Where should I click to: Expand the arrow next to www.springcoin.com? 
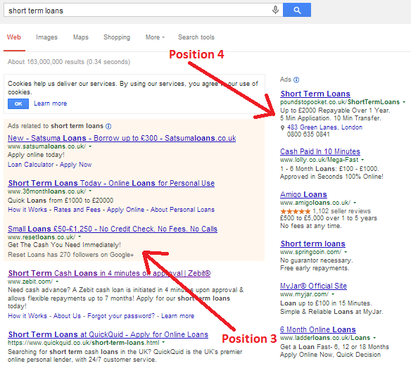coord(346,252)
